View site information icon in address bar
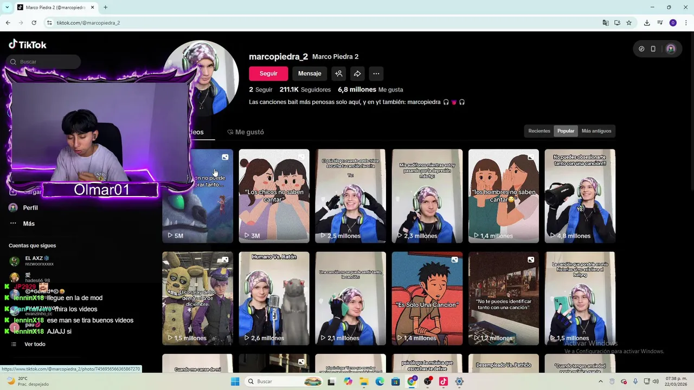The image size is (694, 390). point(49,23)
